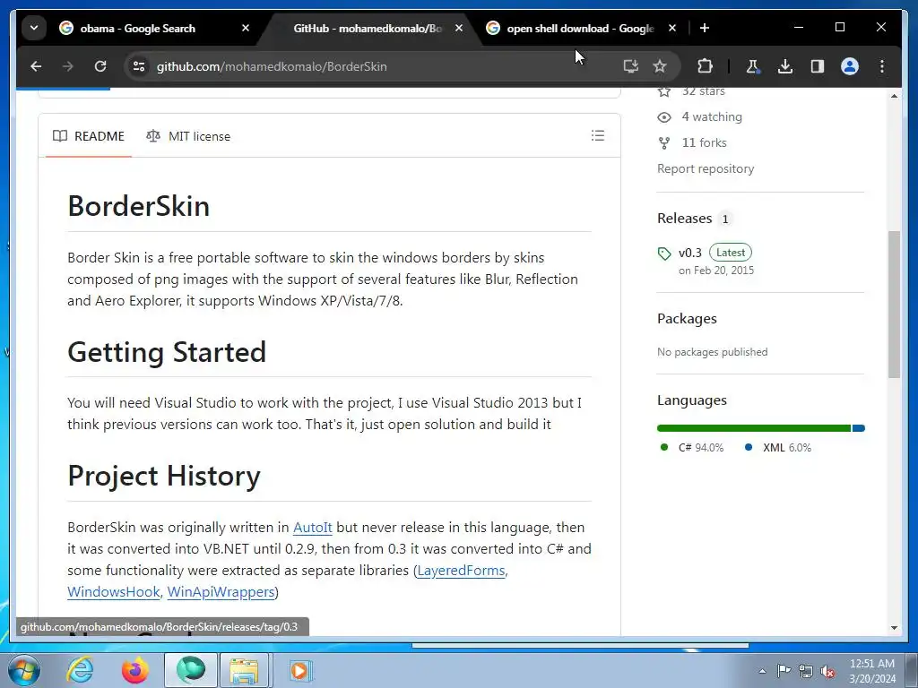The image size is (918, 688).
Task: Bookmark this page with the star icon
Action: 660,66
